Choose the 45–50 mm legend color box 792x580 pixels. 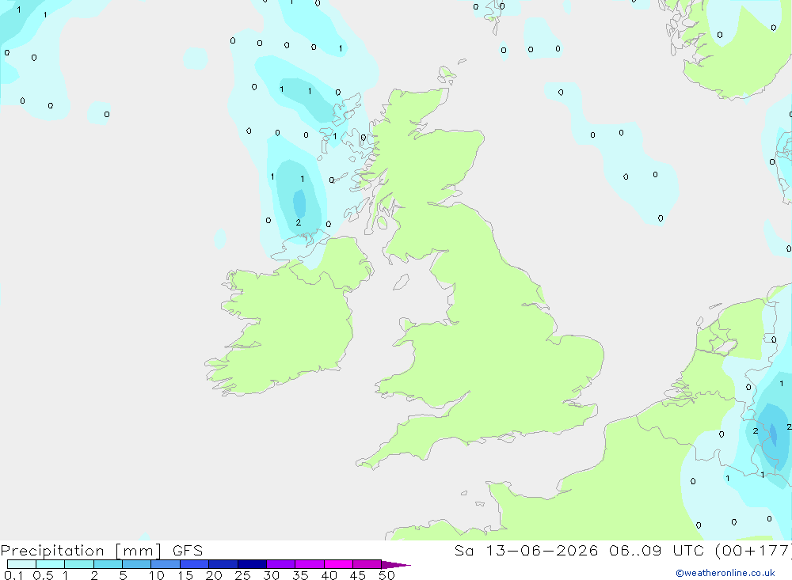[367, 564]
